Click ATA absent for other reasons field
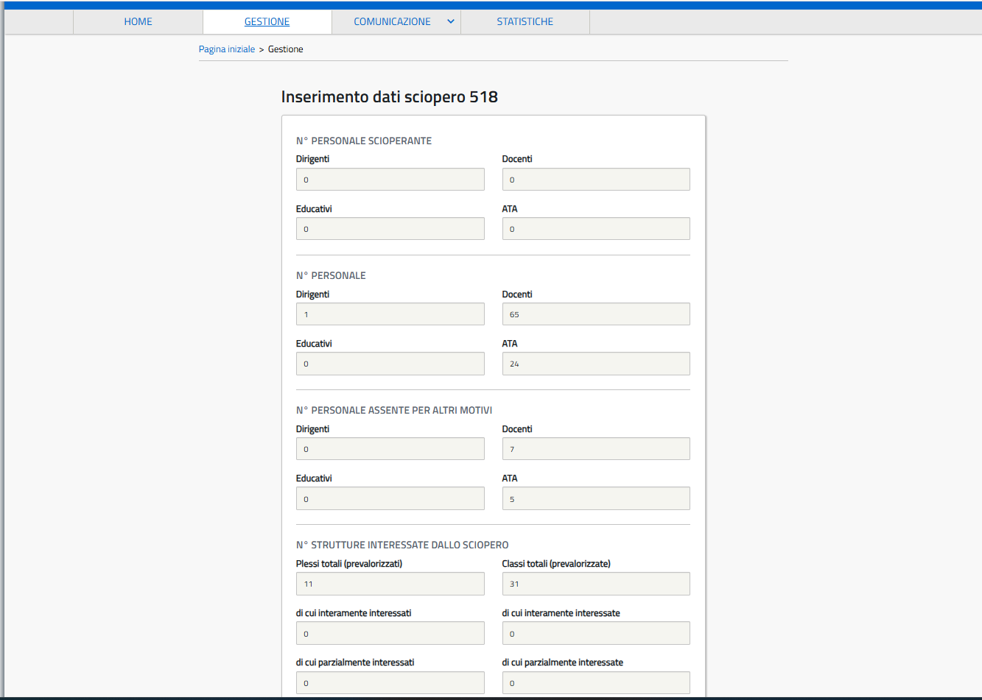 click(x=595, y=499)
